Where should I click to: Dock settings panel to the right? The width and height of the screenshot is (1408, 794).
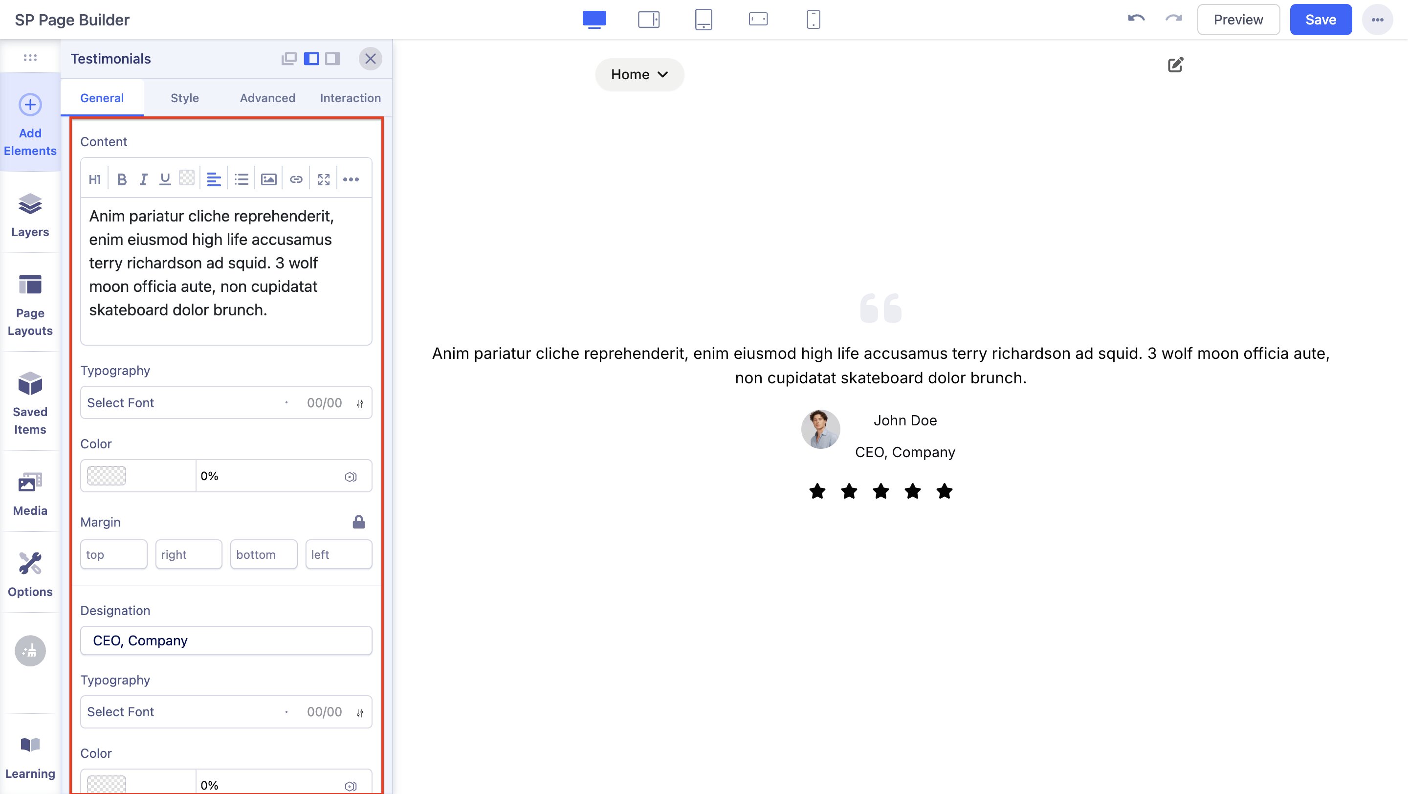332,59
